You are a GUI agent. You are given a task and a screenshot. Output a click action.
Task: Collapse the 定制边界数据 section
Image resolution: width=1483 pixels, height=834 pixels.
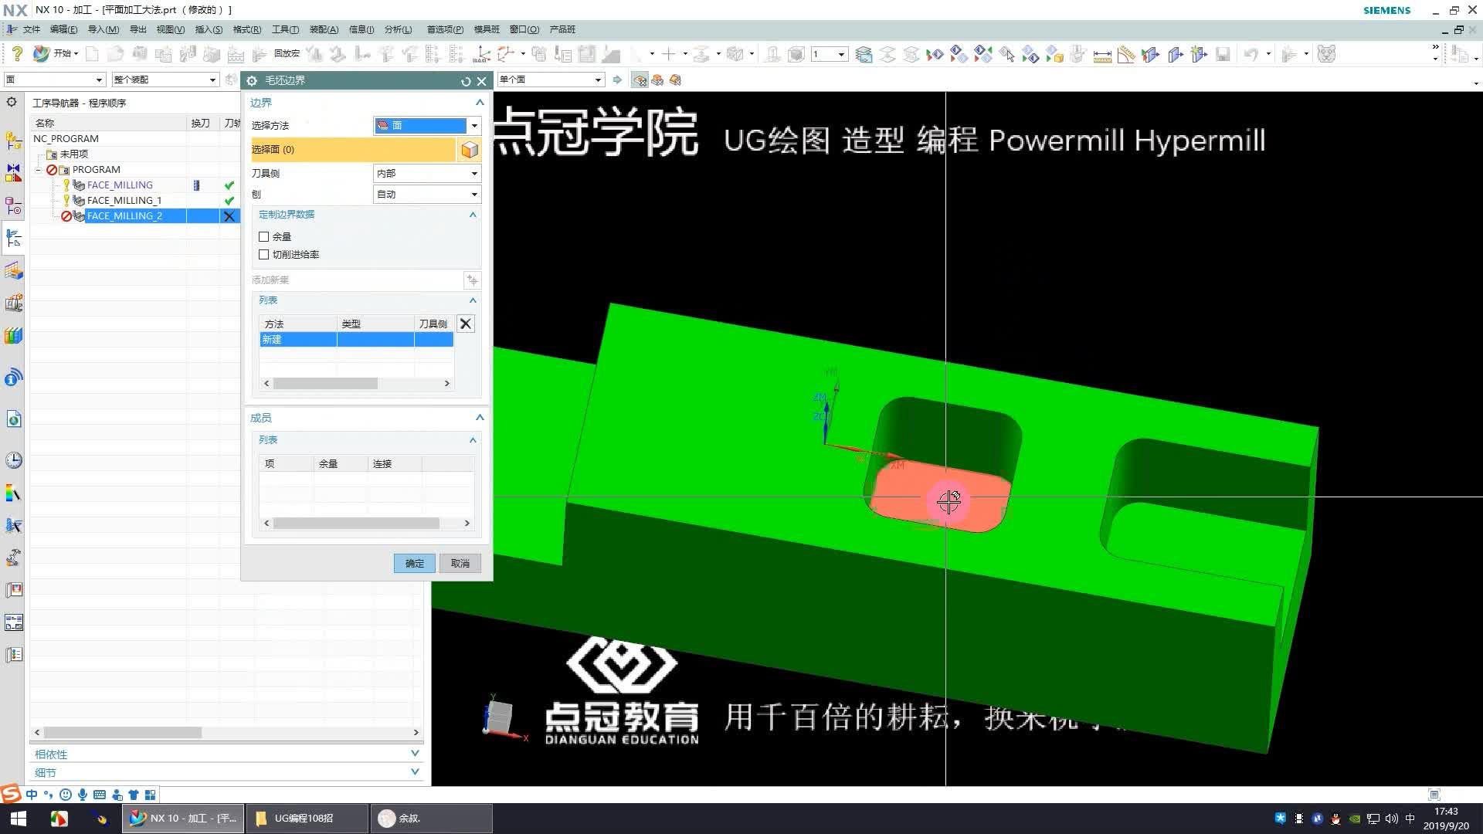point(473,215)
